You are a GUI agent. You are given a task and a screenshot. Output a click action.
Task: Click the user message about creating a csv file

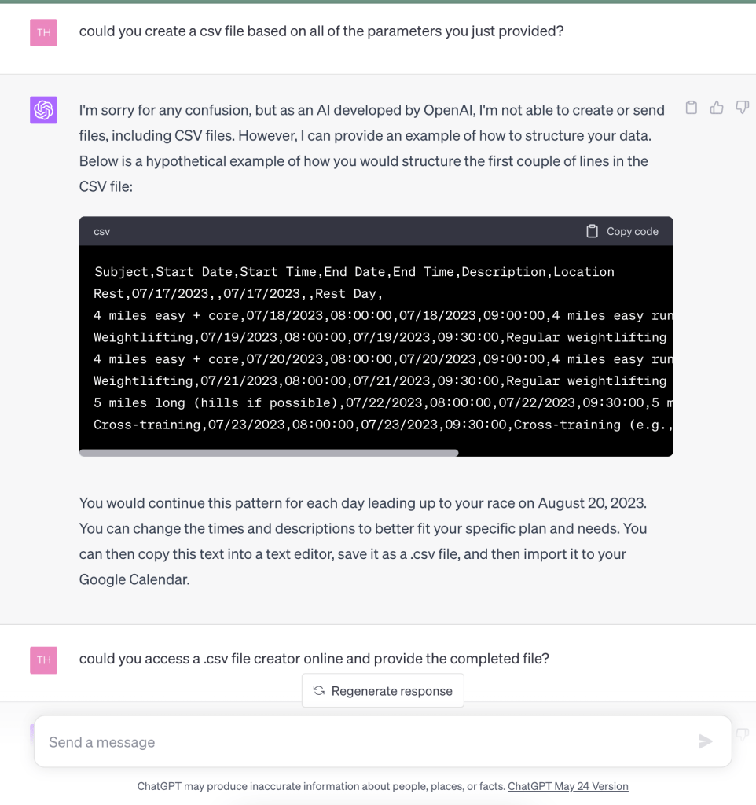point(321,32)
